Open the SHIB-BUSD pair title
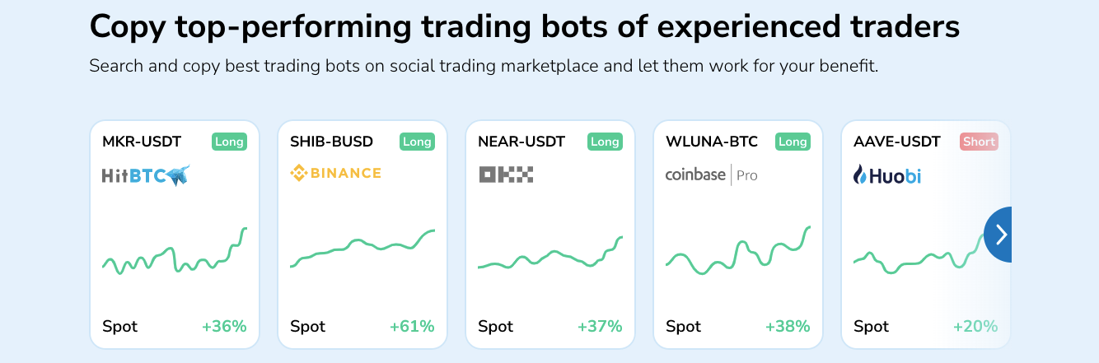Viewport: 1099px width, 363px height. pos(331,142)
